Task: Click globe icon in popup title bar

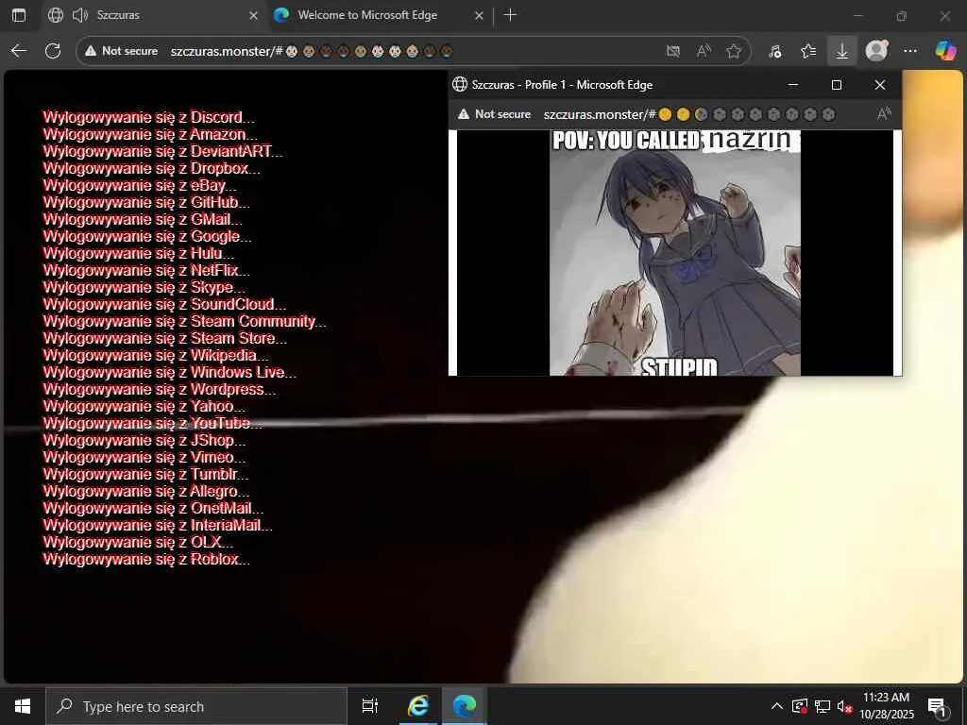Action: [460, 84]
